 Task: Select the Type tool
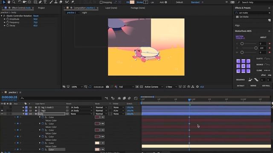[45, 2]
